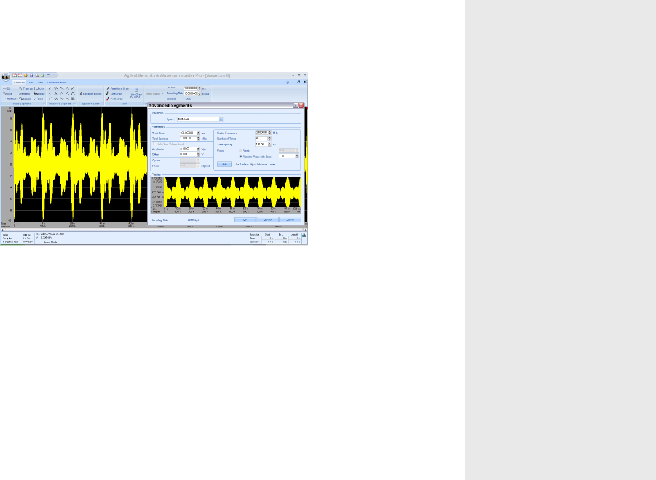656x480 pixels.
Task: Click the Number of Tones stepper arrows
Action: coord(269,138)
